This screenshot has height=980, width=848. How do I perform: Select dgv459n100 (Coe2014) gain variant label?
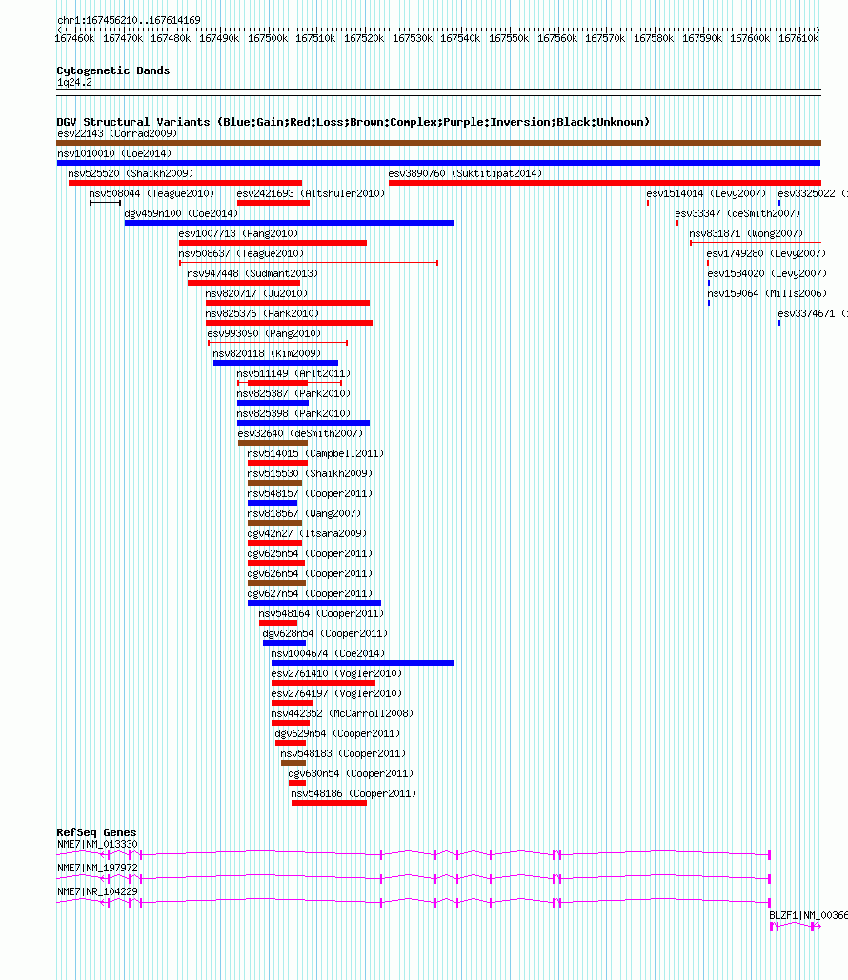[x=181, y=213]
